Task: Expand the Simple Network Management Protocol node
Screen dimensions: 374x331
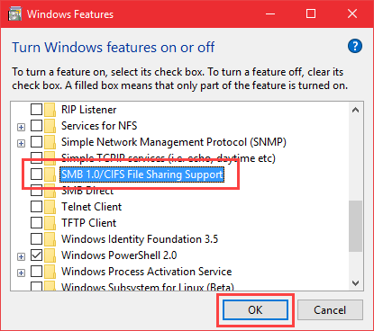Action: pyautogui.click(x=21, y=143)
